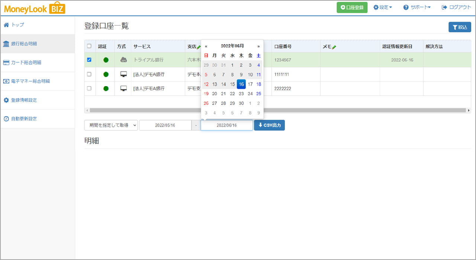
Task: Select June 30 in the calendar
Action: coord(241,103)
